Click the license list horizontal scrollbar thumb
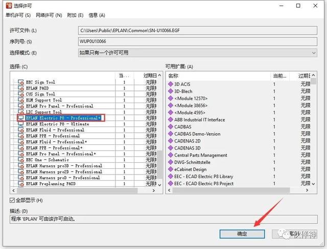Image resolution: width=327 pixels, height=249 pixels. point(77,190)
